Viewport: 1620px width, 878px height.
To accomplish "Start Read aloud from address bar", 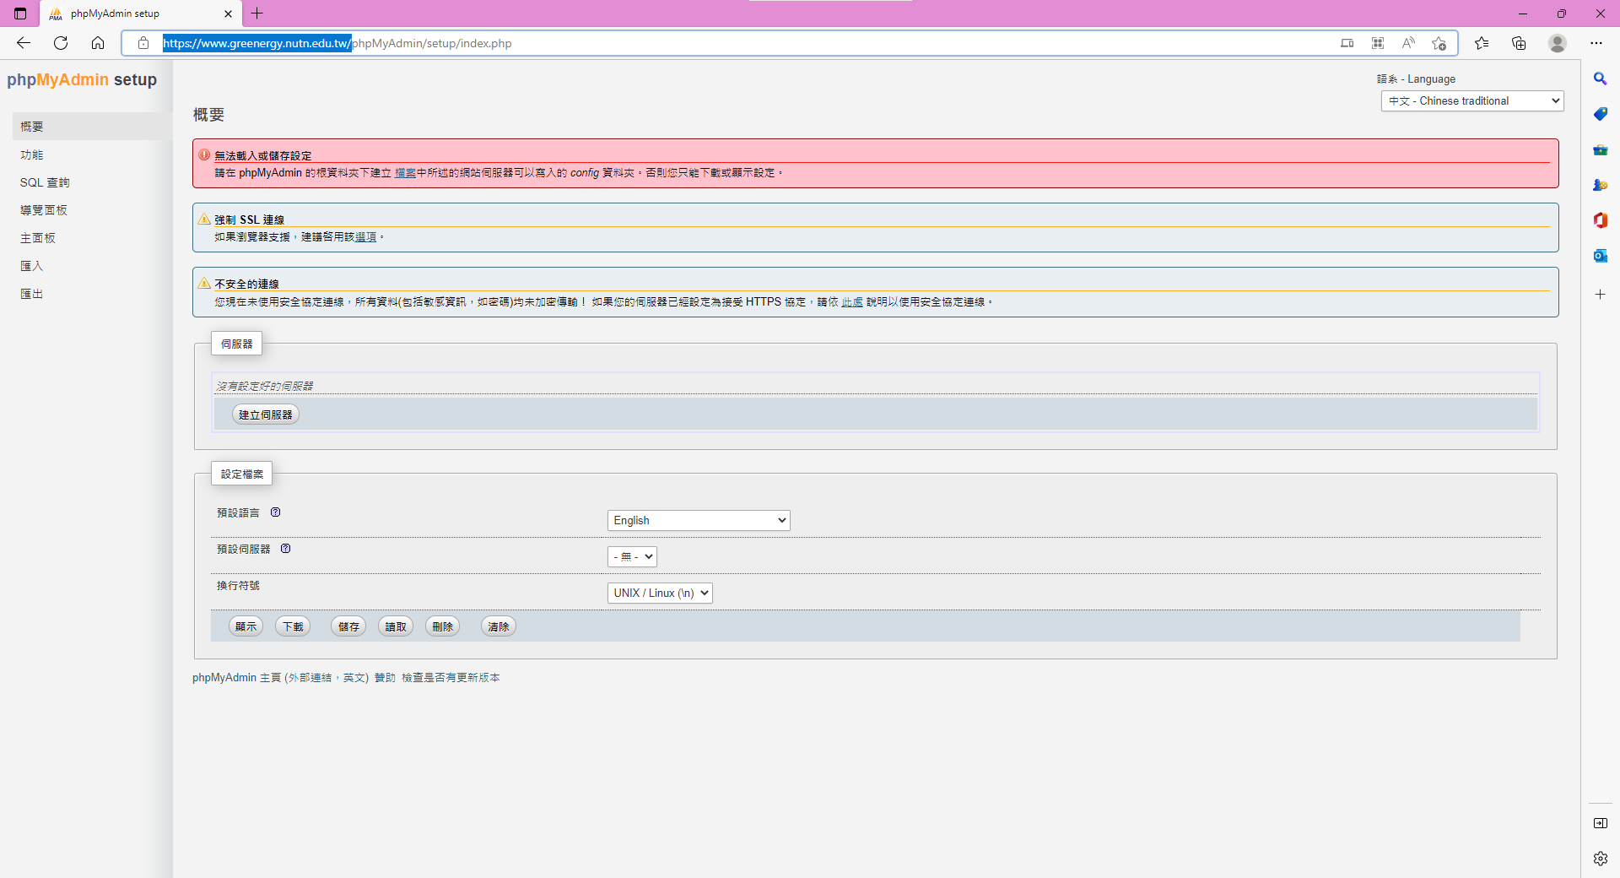I will coord(1408,43).
